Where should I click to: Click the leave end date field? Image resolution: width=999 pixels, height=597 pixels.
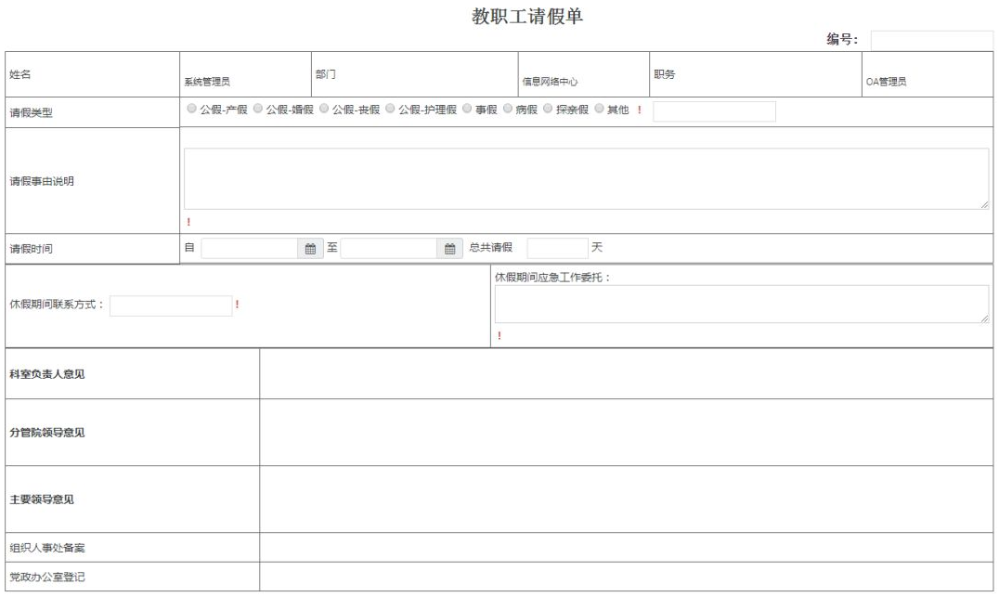[x=389, y=249]
